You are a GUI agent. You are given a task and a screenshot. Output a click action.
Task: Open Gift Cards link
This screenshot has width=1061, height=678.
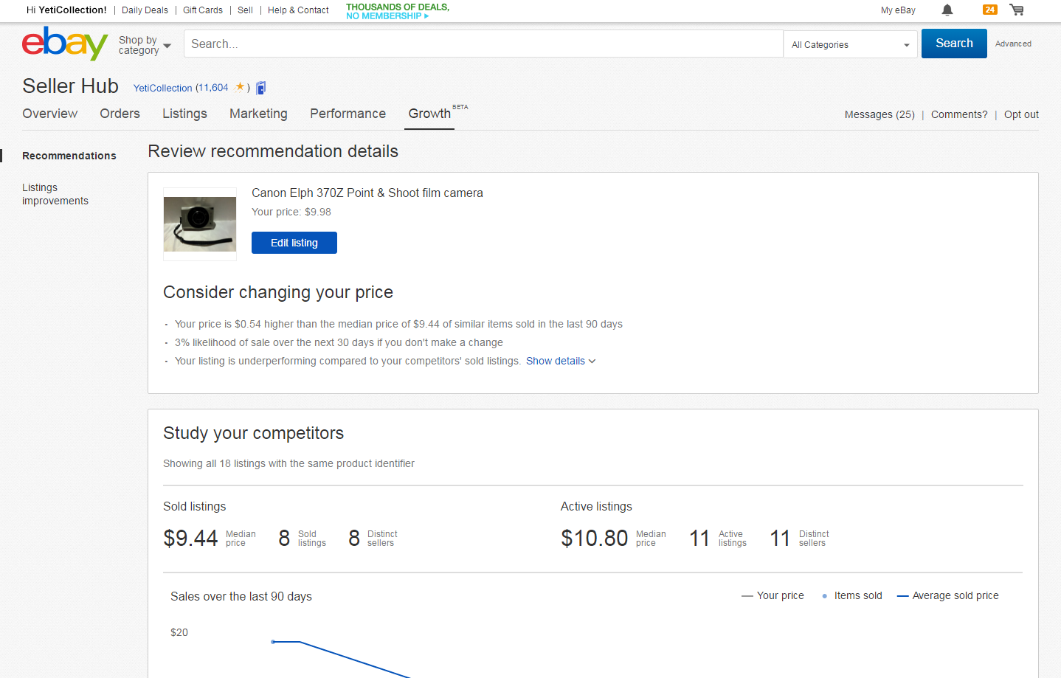pos(203,10)
